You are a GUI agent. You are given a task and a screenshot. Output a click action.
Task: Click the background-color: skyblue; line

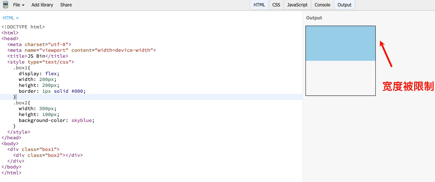(57, 120)
